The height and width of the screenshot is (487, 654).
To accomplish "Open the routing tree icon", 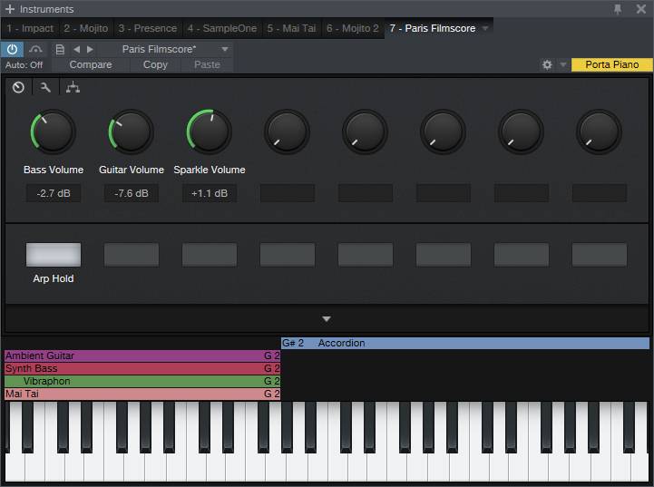I will tap(73, 88).
